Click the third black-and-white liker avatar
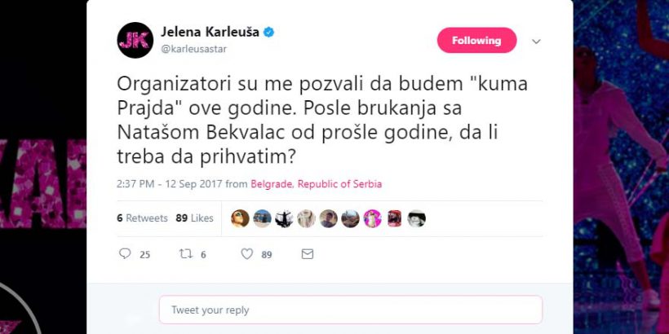 tap(284, 218)
